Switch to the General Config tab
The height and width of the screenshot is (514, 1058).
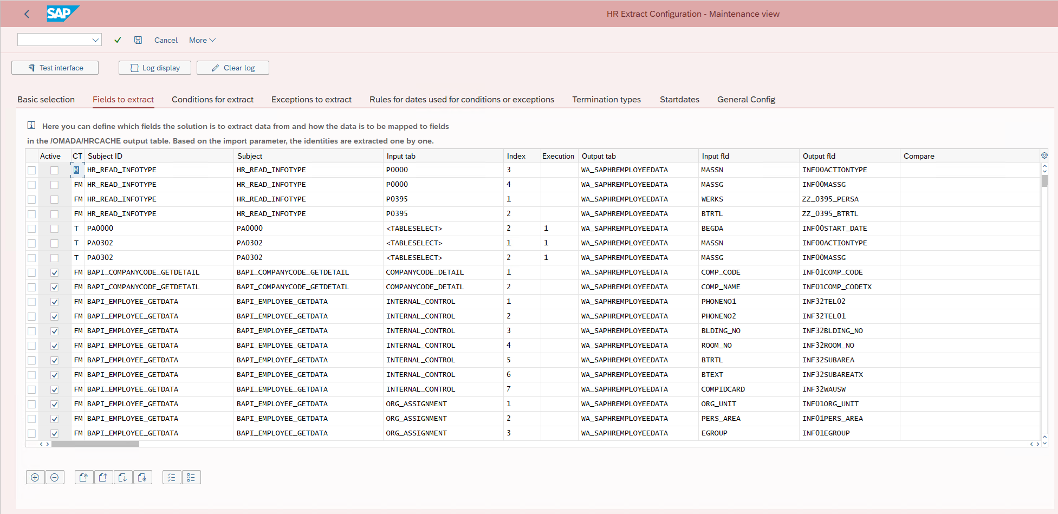(x=746, y=100)
